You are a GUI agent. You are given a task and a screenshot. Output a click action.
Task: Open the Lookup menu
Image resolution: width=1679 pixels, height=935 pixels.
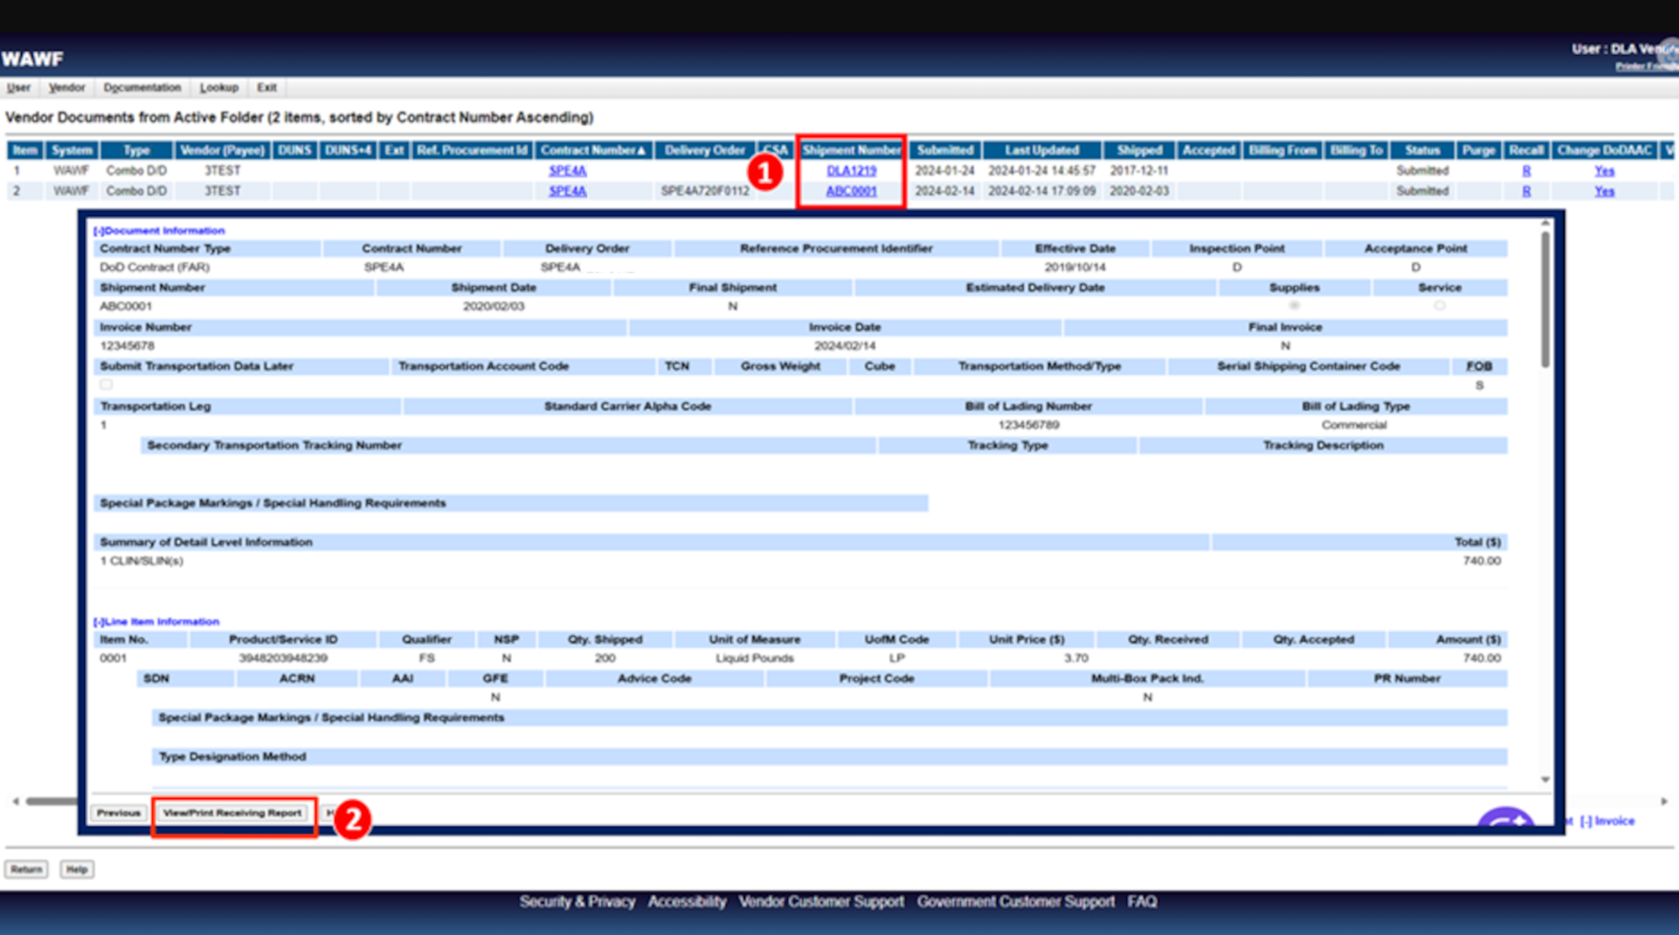tap(219, 87)
